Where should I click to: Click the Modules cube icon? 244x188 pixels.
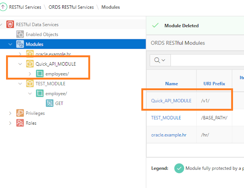[x=20, y=44]
